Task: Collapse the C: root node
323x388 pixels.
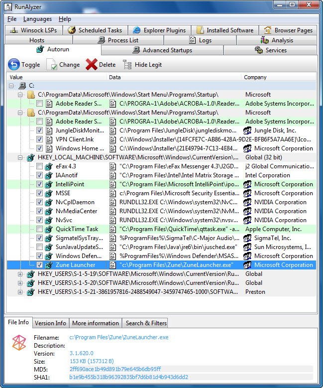Action: point(11,86)
